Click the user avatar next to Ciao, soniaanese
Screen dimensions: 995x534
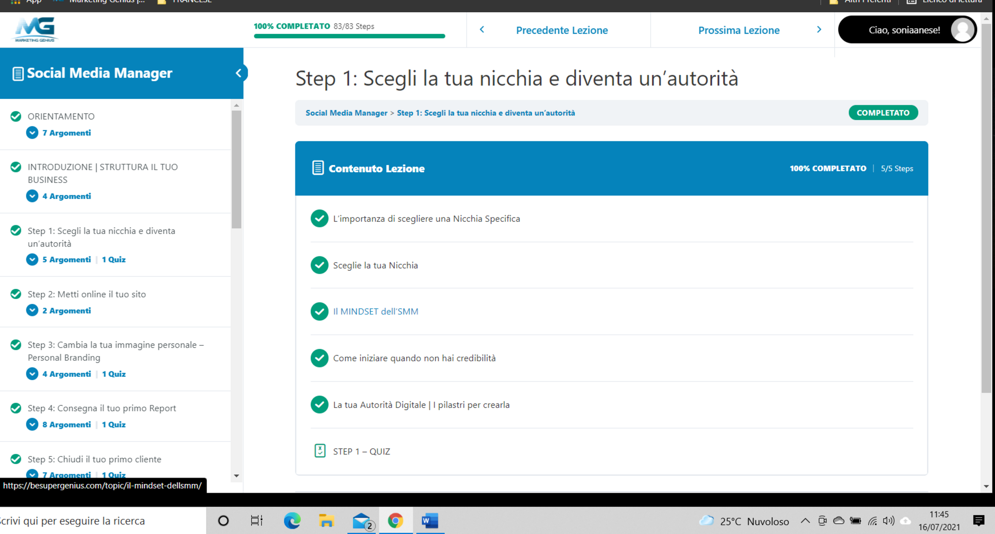click(x=962, y=30)
